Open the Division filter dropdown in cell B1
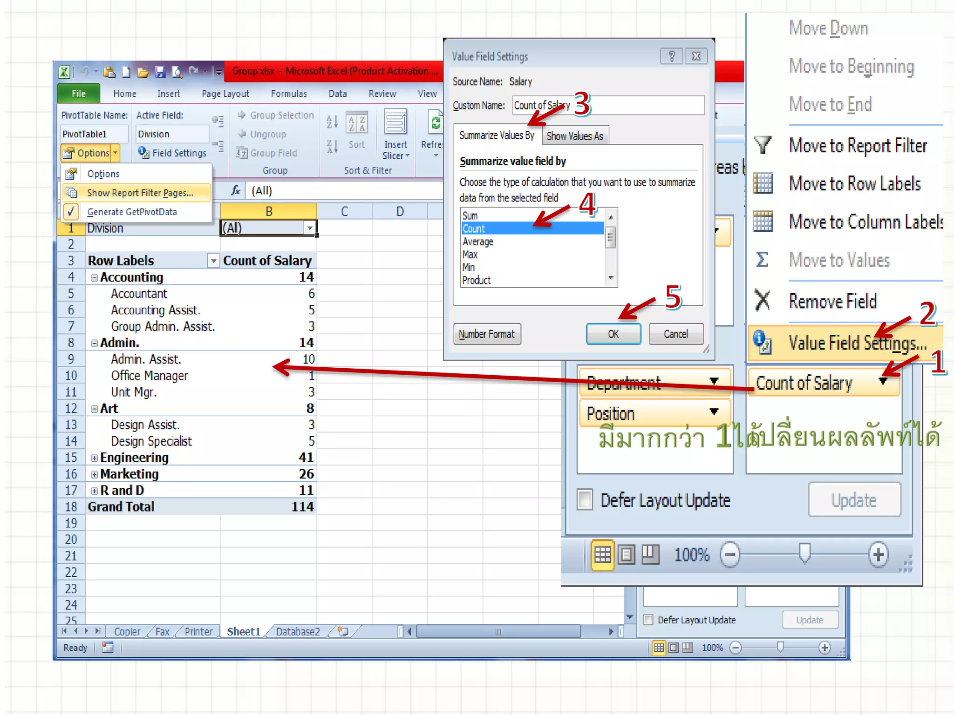The height and width of the screenshot is (715, 954). tap(309, 228)
